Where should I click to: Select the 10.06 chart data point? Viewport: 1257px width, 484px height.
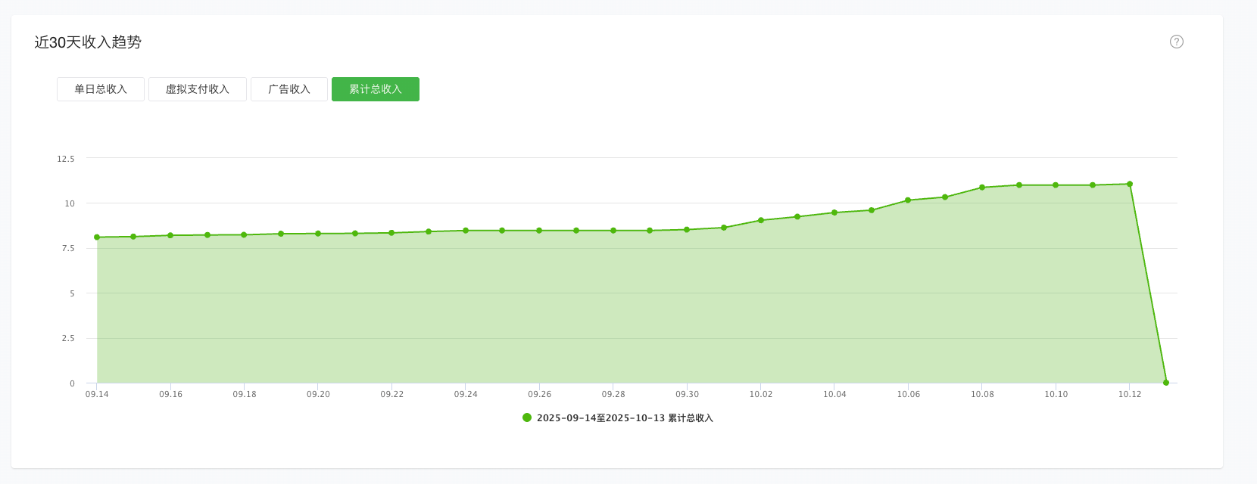click(908, 200)
